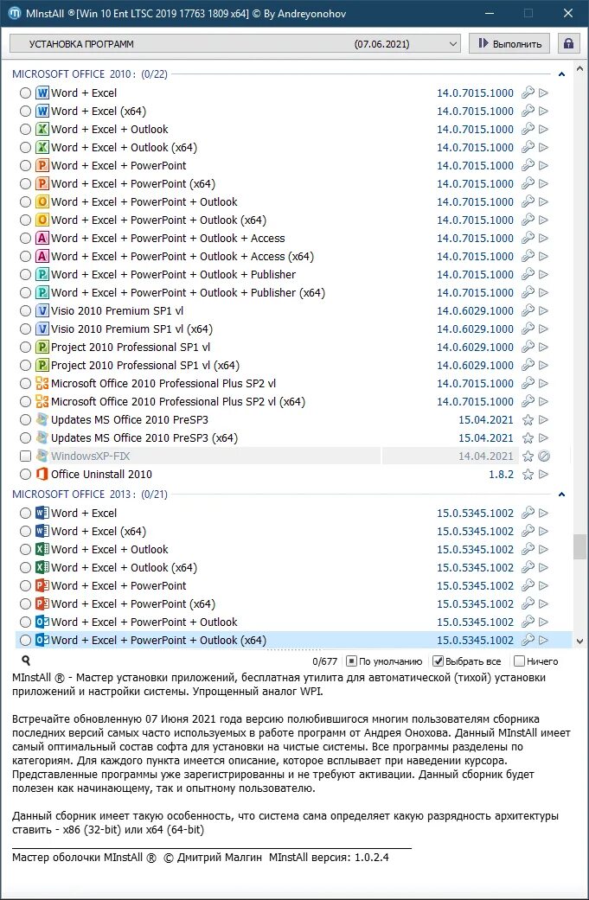Click the key icon for 2013 Word + Excel + PowerPoint

528,585
